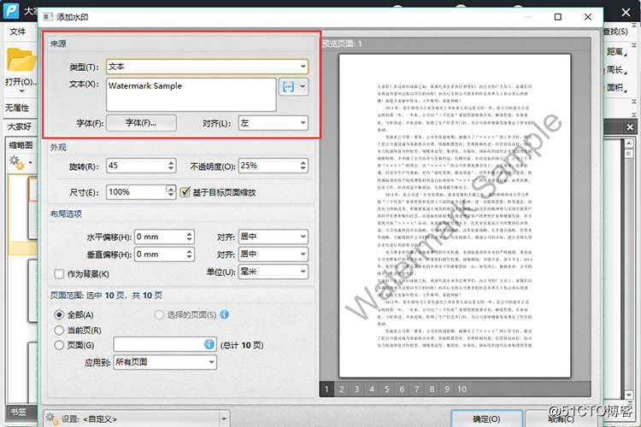Click the scroll down arrow in main window

pyautogui.click(x=629, y=395)
